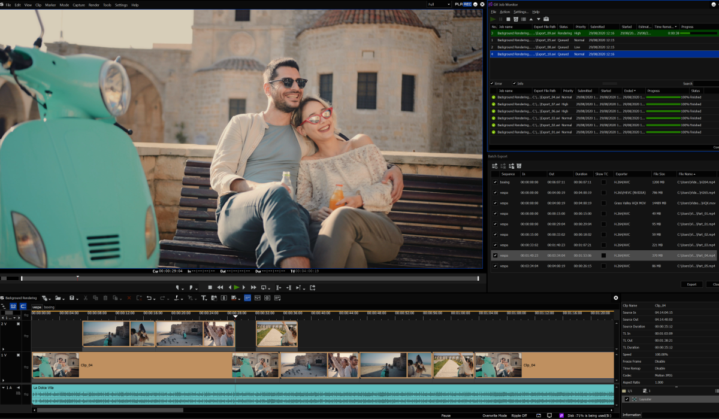Click the Copy icon in timeline toolbar
This screenshot has height=419, width=719.
(95, 298)
